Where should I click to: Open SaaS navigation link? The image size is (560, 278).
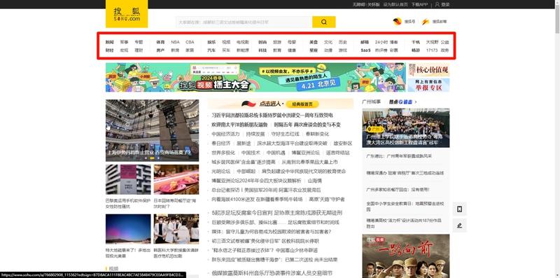365,50
